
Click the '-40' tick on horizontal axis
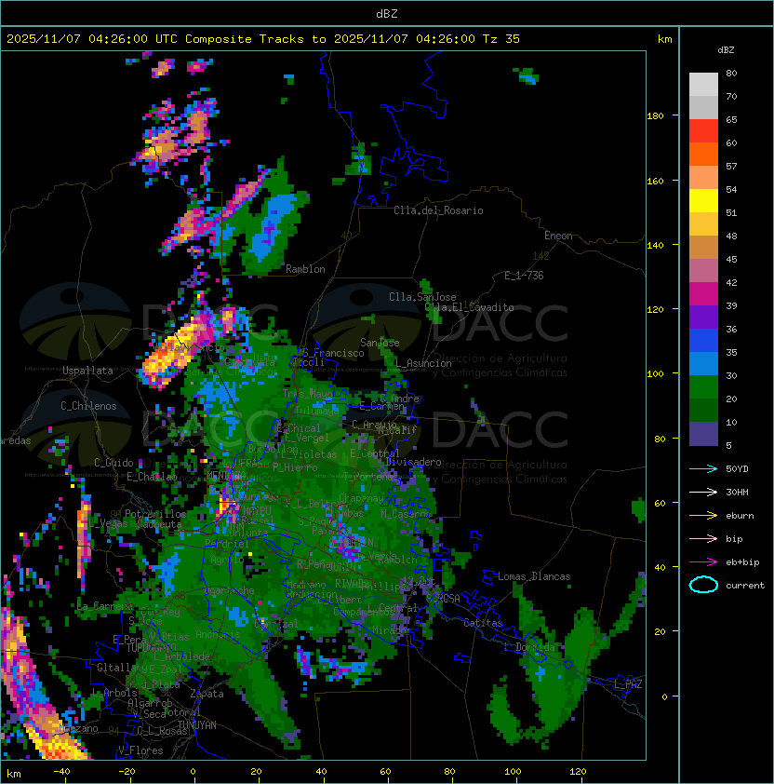pos(61,772)
